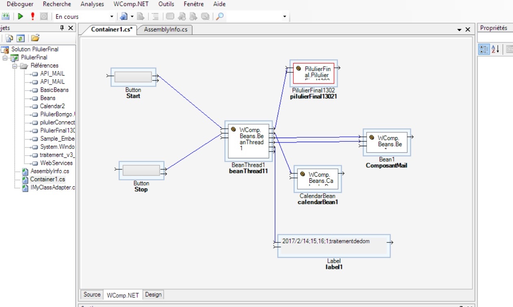This screenshot has height=307, width=513.
Task: Switch to the Source view tab
Action: pos(92,295)
